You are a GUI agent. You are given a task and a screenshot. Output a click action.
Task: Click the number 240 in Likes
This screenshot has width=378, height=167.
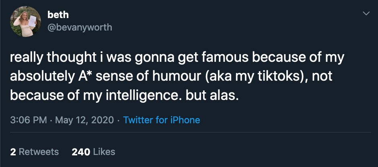(80, 152)
